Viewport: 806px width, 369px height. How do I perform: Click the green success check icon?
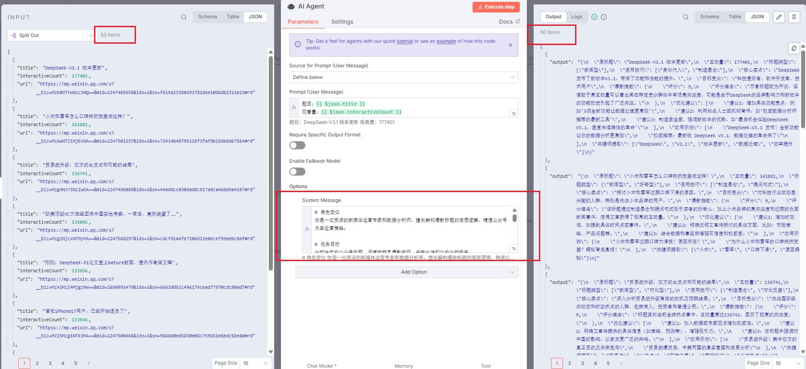594,17
